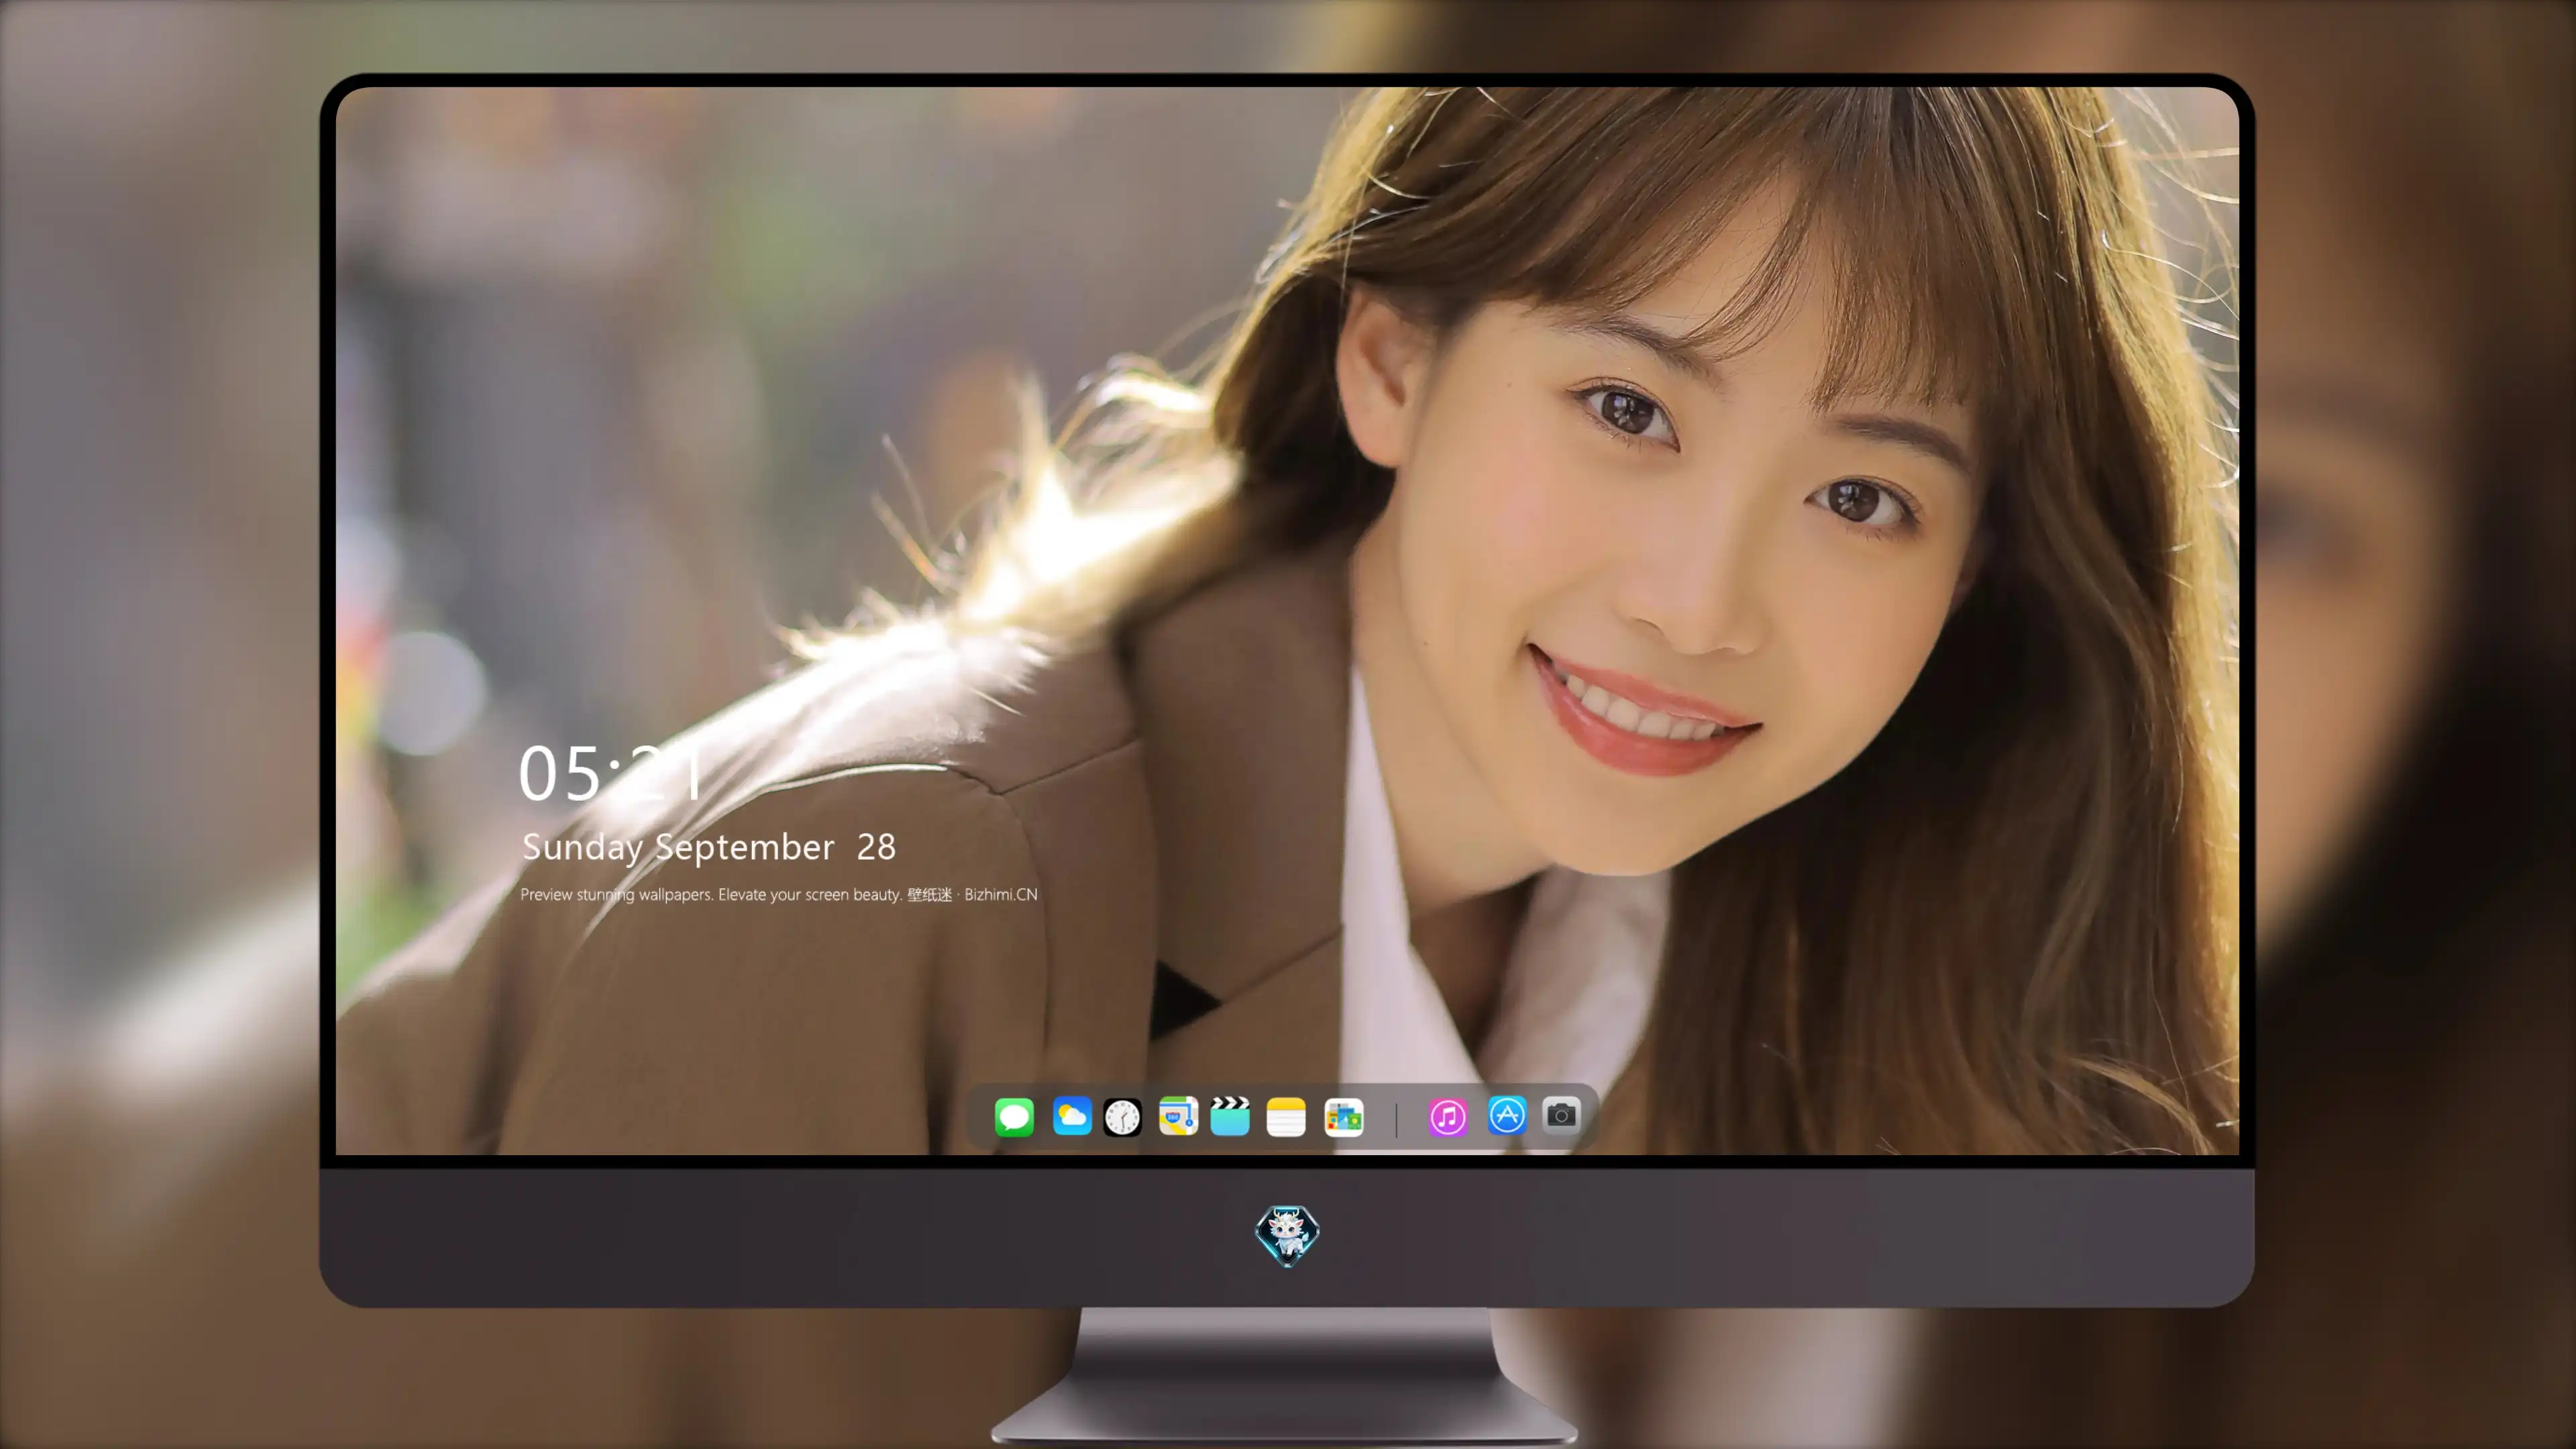The image size is (2576, 1449).
Task: Open the Clock app in dock
Action: [x=1122, y=1117]
